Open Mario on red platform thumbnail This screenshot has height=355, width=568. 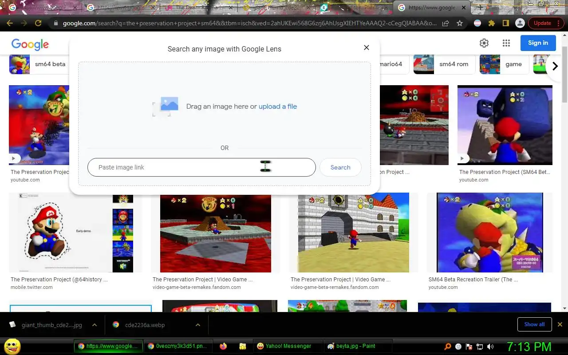click(x=216, y=233)
